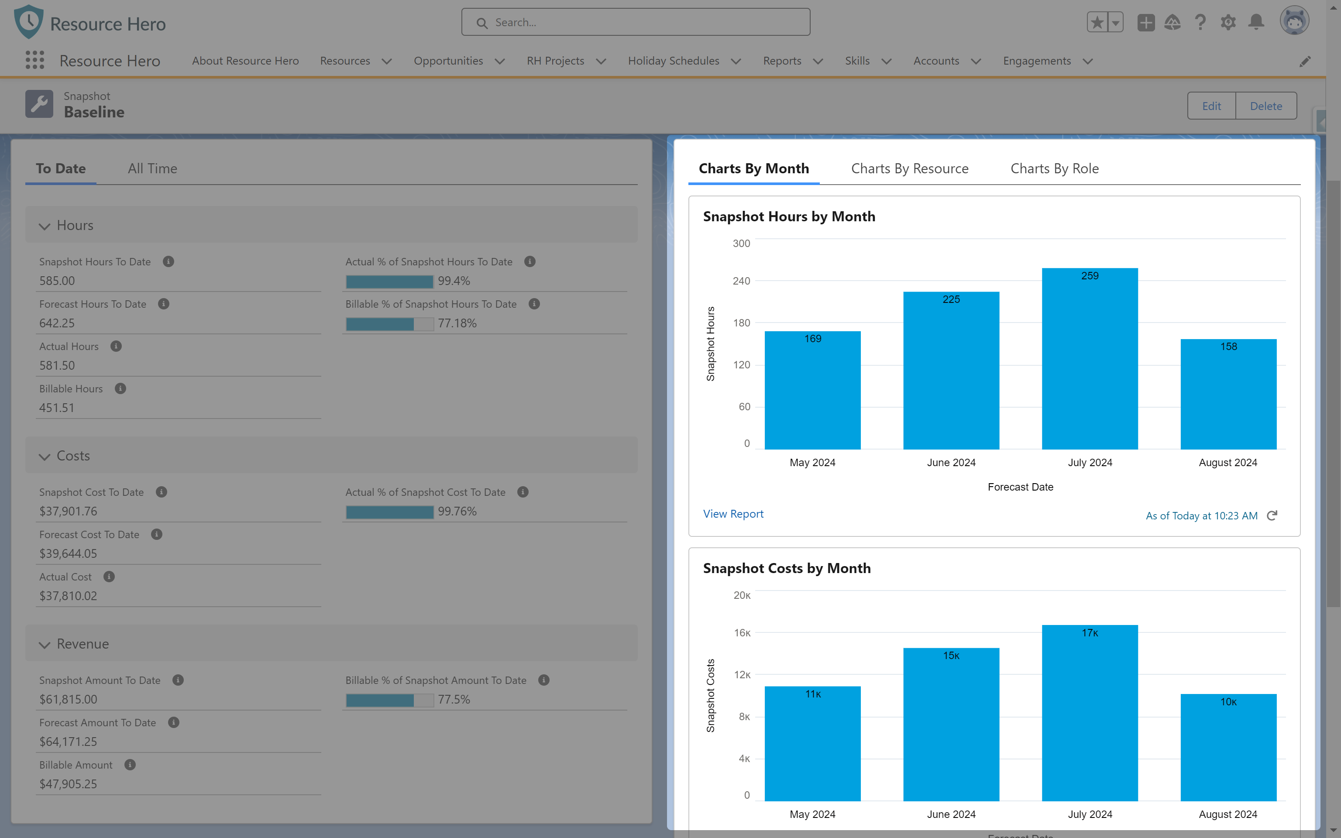
Task: Click the Resource Hero shield logo
Action: pyautogui.click(x=29, y=22)
